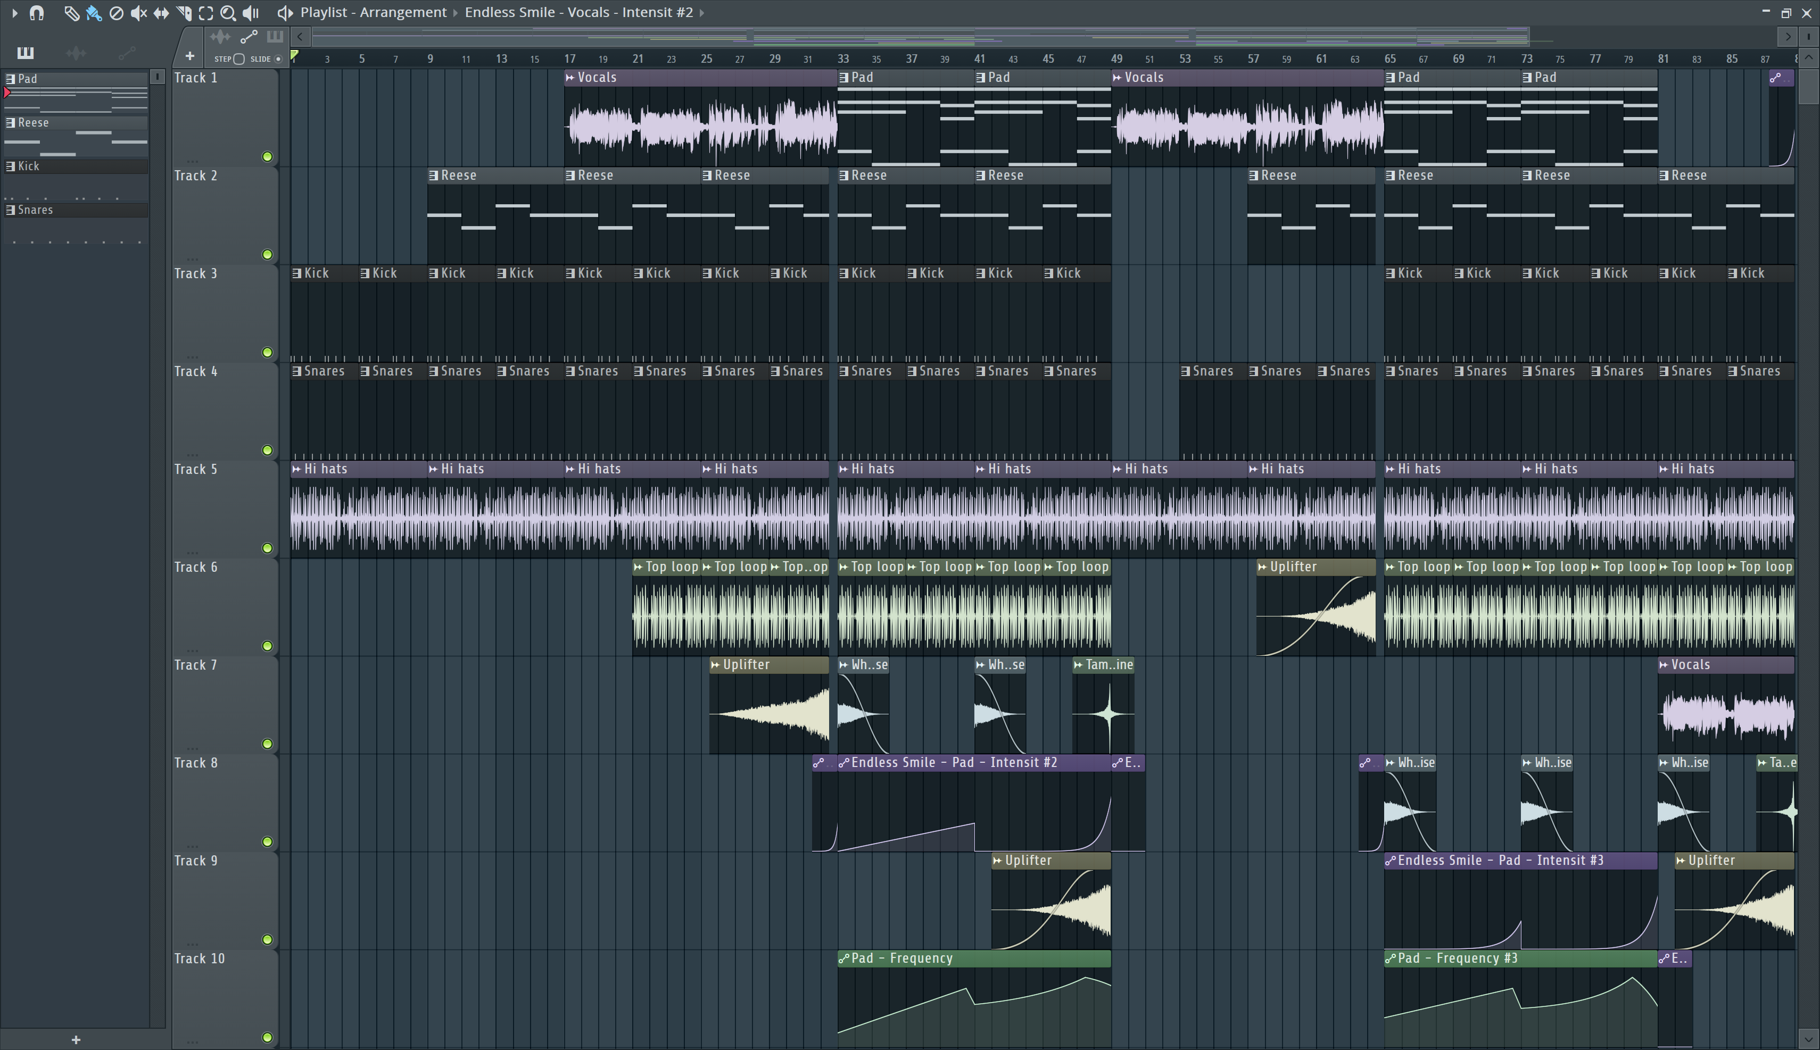Select the Delete tool
The height and width of the screenshot is (1050, 1820).
click(116, 13)
